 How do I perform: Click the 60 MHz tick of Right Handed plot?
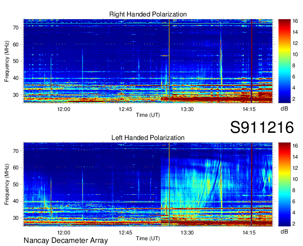(x=16, y=45)
